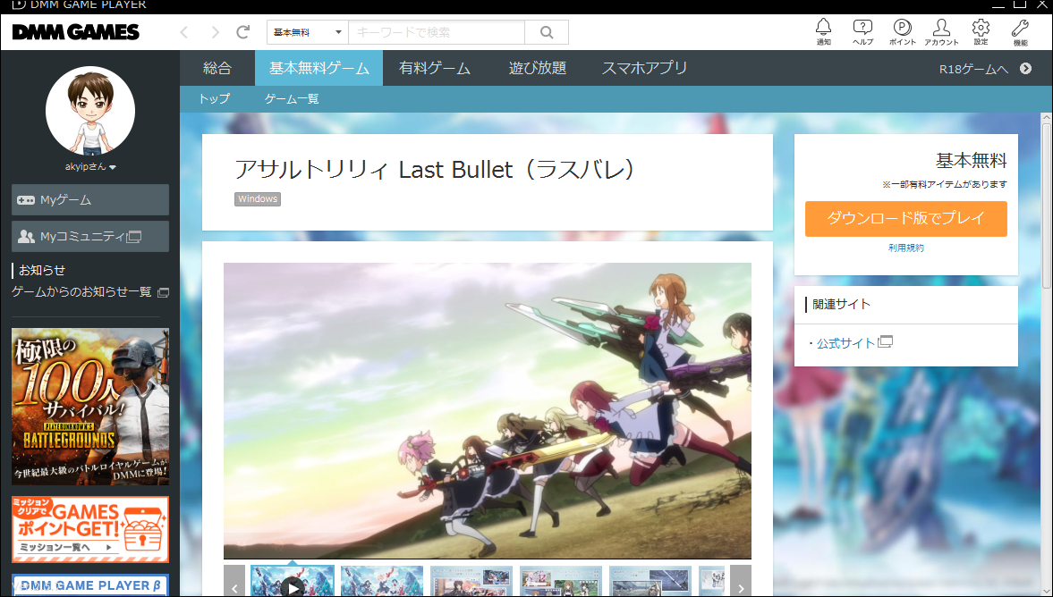
Task: Reload the page with refresh icon
Action: 243,31
